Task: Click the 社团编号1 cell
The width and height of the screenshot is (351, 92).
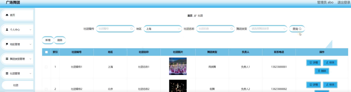Action: point(77,67)
